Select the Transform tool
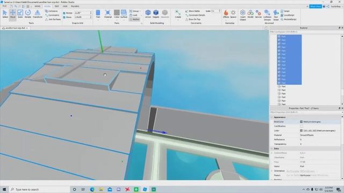 (x=38, y=14)
